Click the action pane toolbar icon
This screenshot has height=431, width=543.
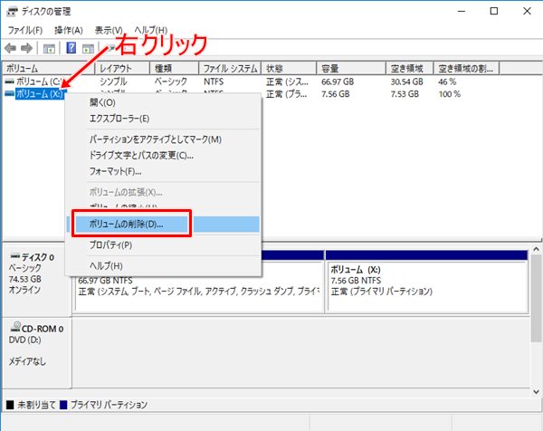[x=89, y=48]
